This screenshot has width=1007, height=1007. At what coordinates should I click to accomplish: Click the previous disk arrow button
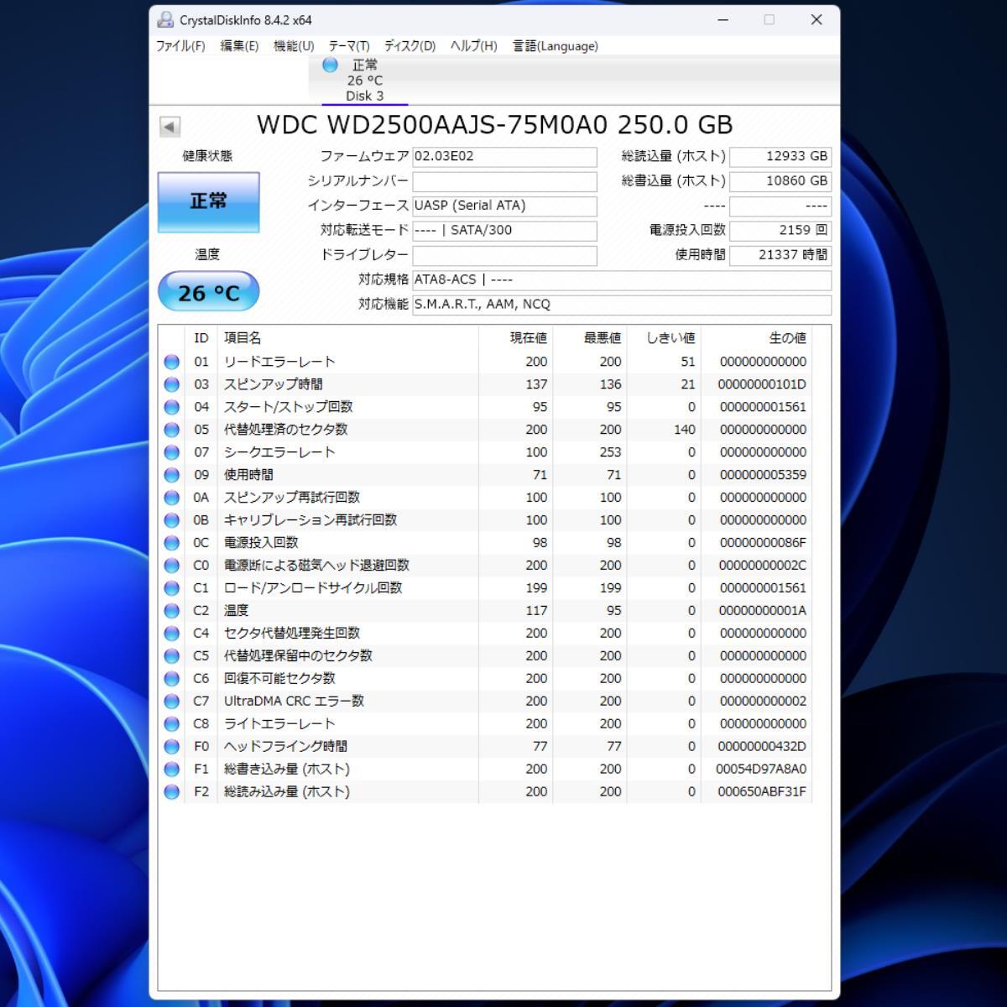(170, 127)
